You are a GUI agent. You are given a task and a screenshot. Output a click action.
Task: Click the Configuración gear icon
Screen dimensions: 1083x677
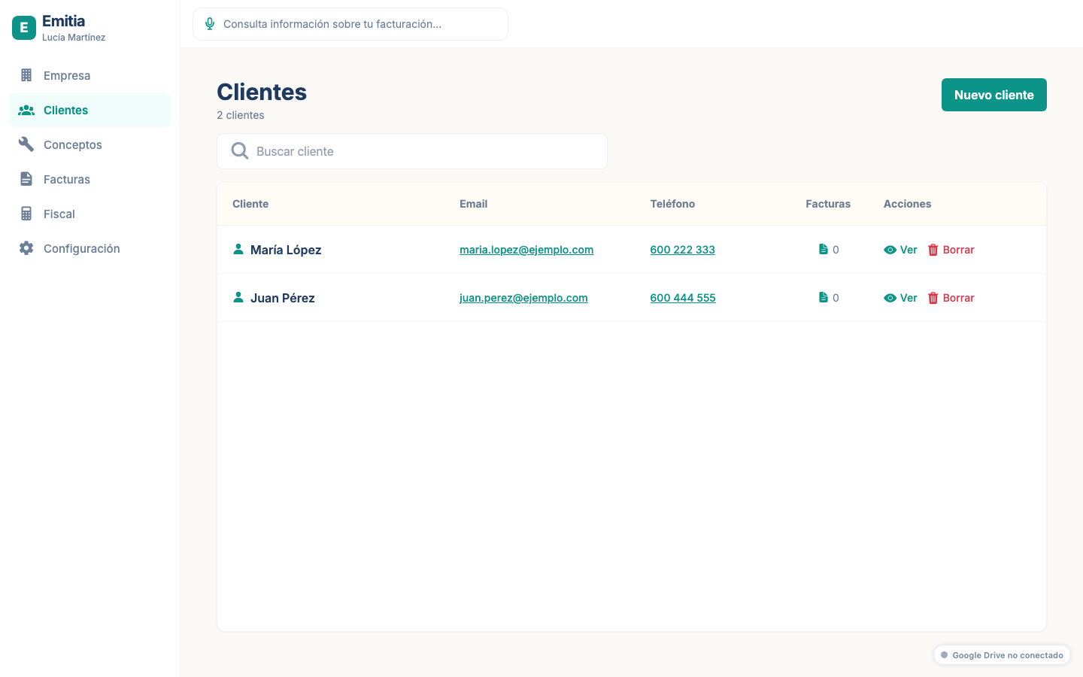(x=26, y=248)
